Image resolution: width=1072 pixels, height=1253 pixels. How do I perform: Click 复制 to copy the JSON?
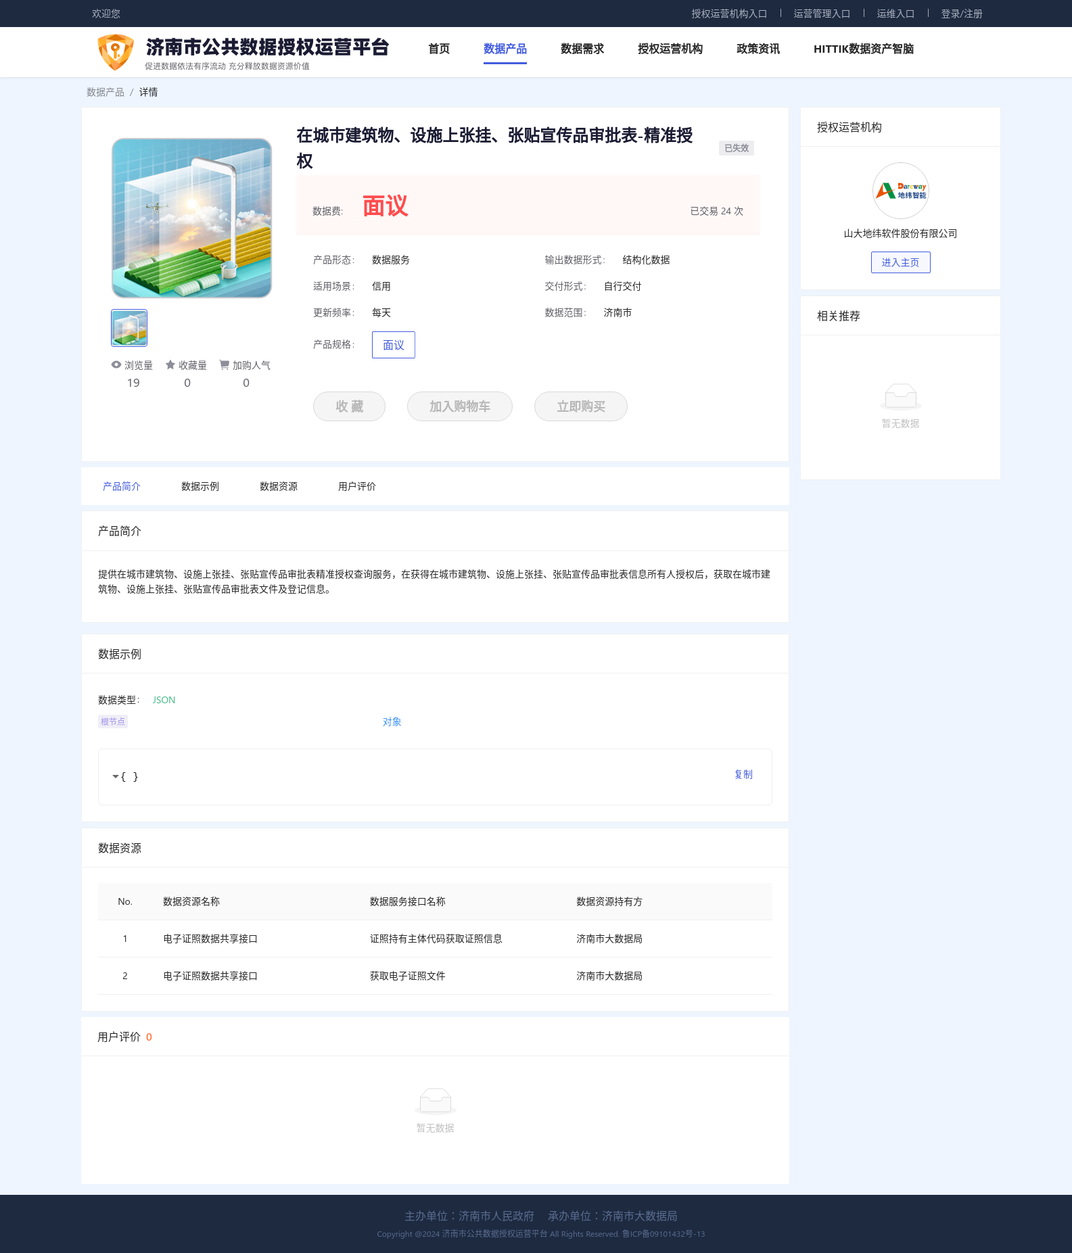743,774
